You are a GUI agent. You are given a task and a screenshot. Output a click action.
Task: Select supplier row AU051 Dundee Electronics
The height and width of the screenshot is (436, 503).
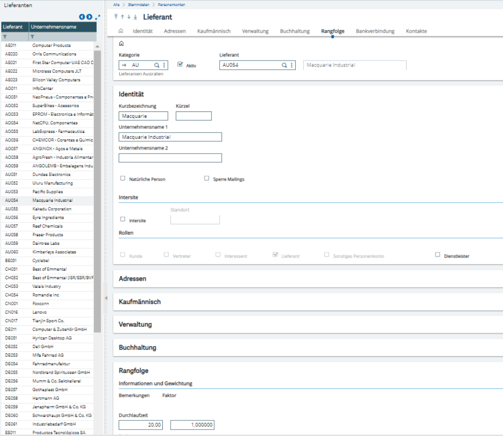tap(48, 175)
